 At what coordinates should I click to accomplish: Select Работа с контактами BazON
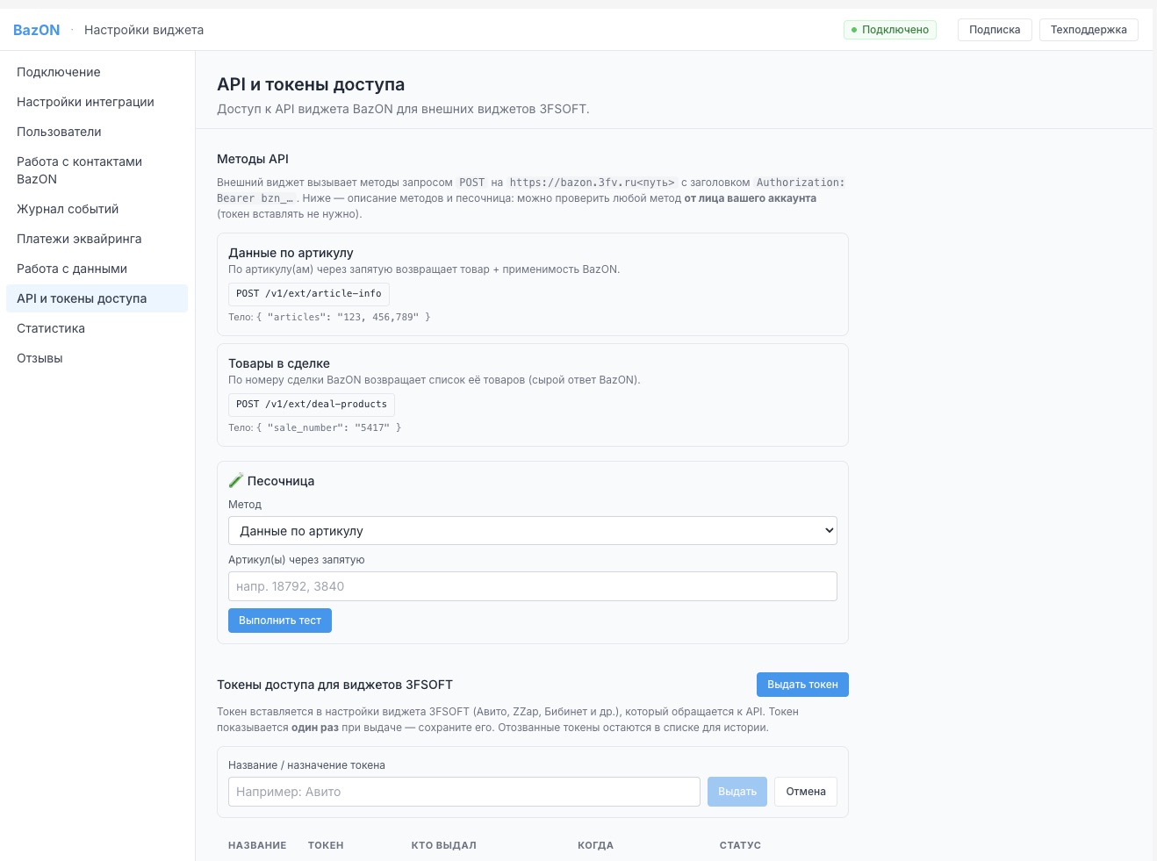(97, 170)
